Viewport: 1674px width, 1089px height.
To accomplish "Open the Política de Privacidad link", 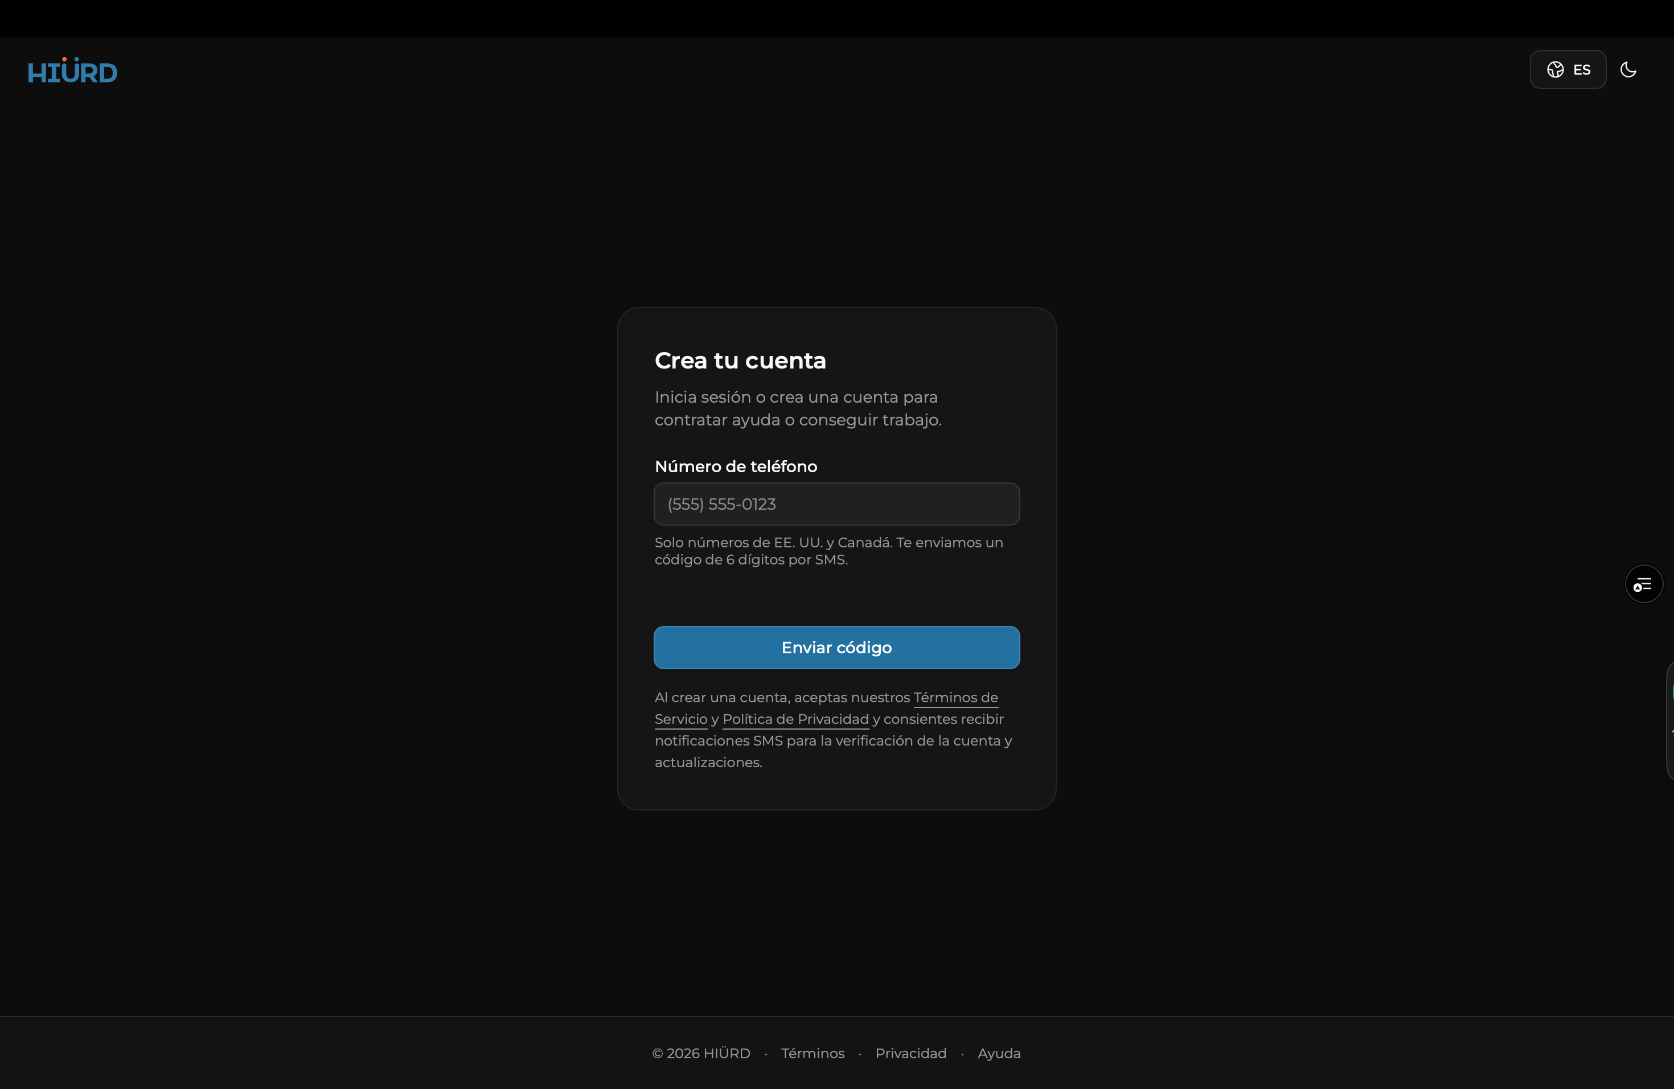I will click(x=795, y=719).
